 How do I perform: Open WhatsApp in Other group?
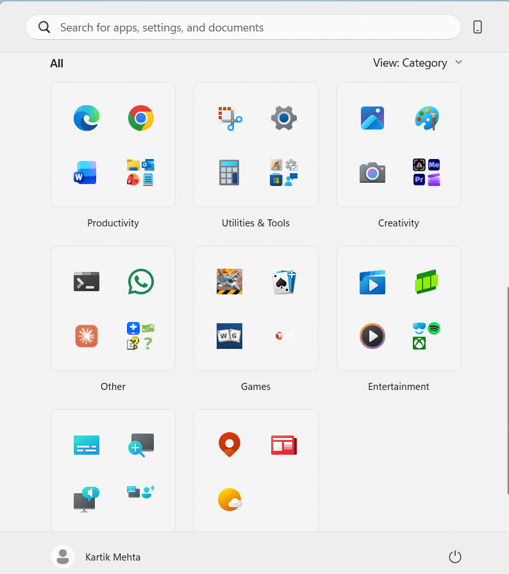point(140,282)
